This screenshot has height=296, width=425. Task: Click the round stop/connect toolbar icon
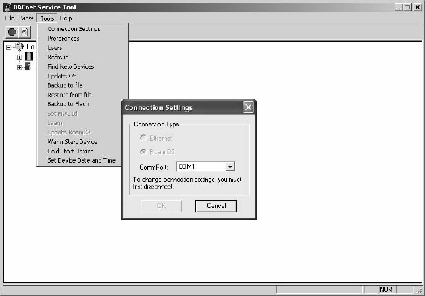(11, 32)
